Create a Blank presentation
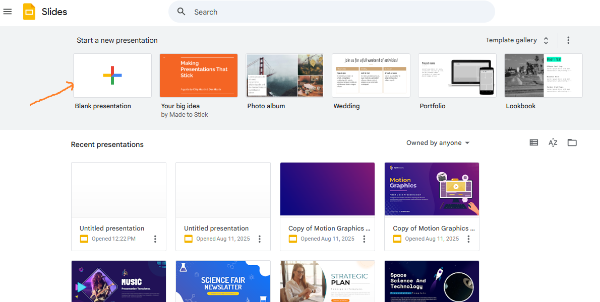This screenshot has width=600, height=302. (112, 75)
